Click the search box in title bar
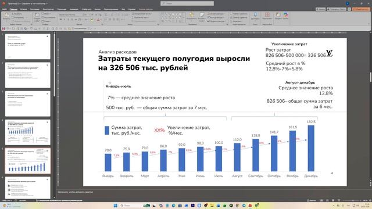Screen dimensions: 372x209 tap(187, 3)
